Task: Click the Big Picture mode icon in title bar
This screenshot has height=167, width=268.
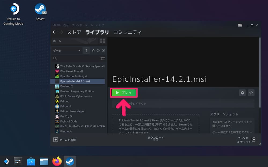Action: point(240,25)
